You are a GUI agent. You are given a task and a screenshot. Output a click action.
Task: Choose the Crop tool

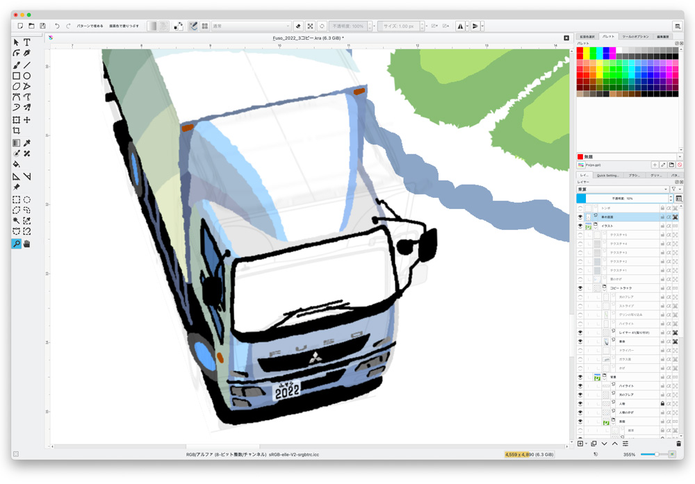17,131
